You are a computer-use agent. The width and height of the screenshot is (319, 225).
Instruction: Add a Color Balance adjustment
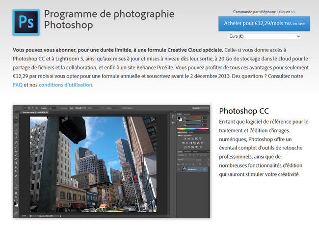click(x=187, y=143)
